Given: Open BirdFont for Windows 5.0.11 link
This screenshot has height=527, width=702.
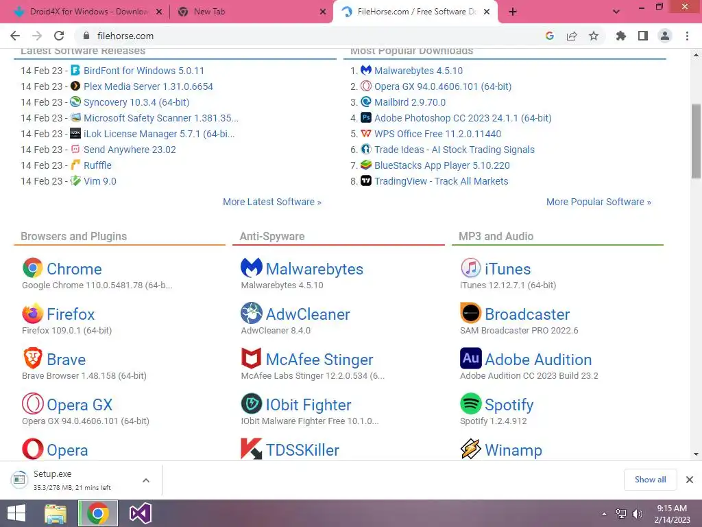Looking at the screenshot, I should tap(144, 71).
